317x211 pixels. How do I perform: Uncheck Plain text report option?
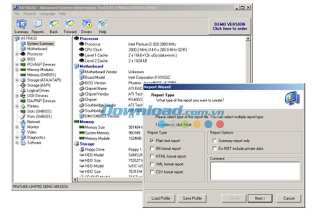click(x=152, y=141)
